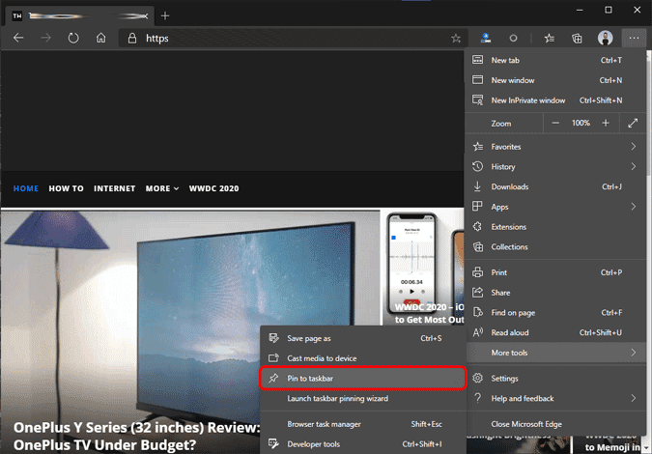Open Browser task manager
652x454 pixels.
tap(362, 424)
